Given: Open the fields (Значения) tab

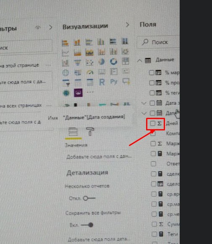Looking at the screenshot, I should 73,132.
